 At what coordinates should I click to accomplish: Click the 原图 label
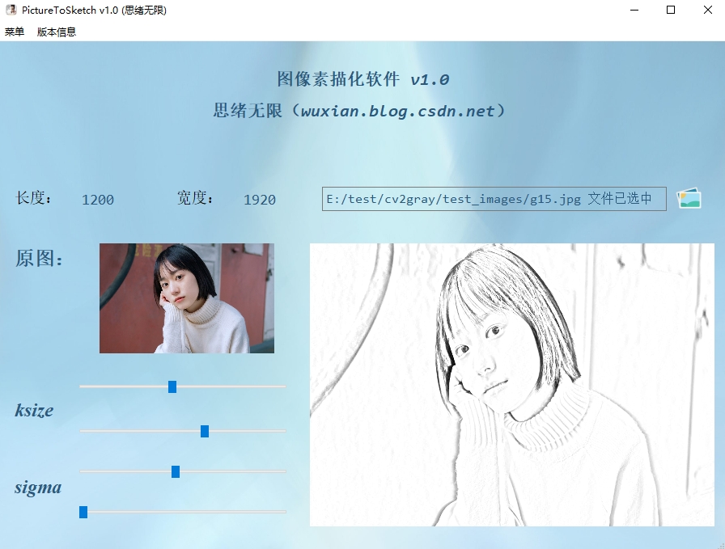[x=40, y=258]
